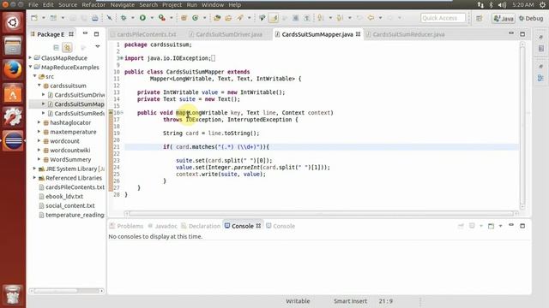Expand the Referenced Libraries node
The image size is (549, 308).
[34, 178]
